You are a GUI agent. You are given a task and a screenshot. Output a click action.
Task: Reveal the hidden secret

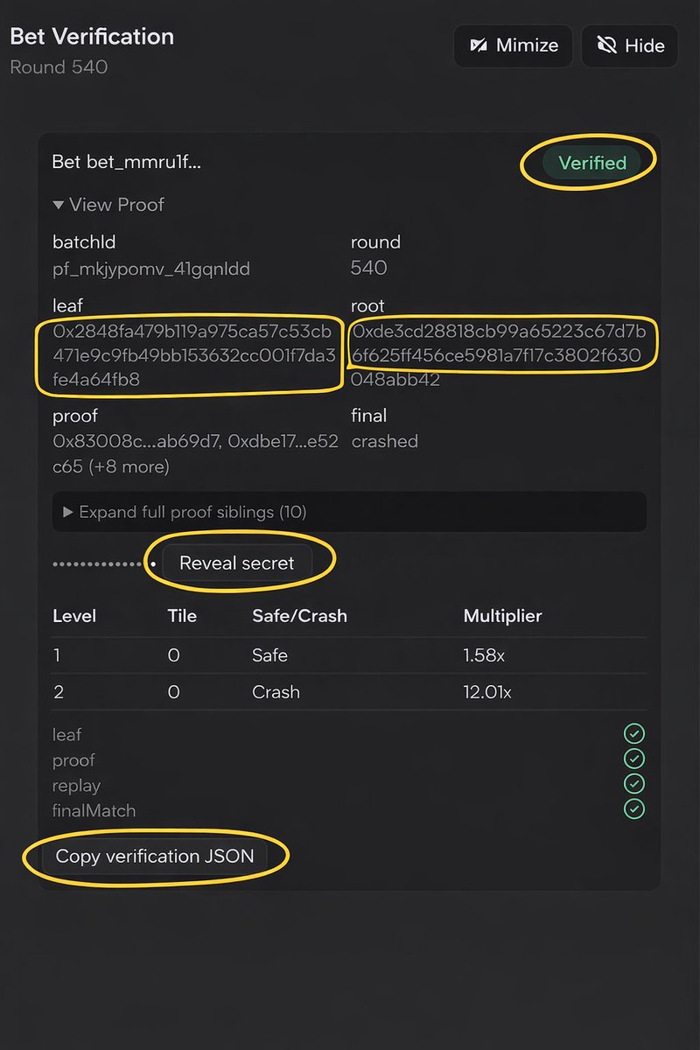(x=237, y=563)
